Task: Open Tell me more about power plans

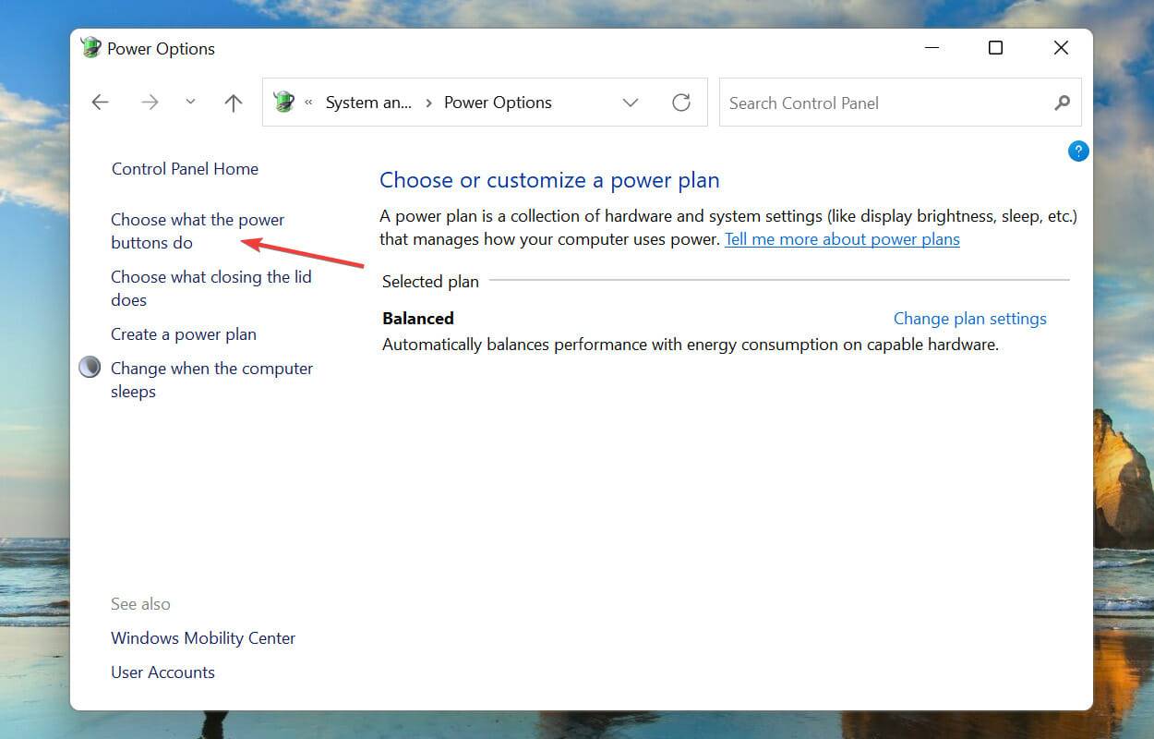Action: point(841,238)
